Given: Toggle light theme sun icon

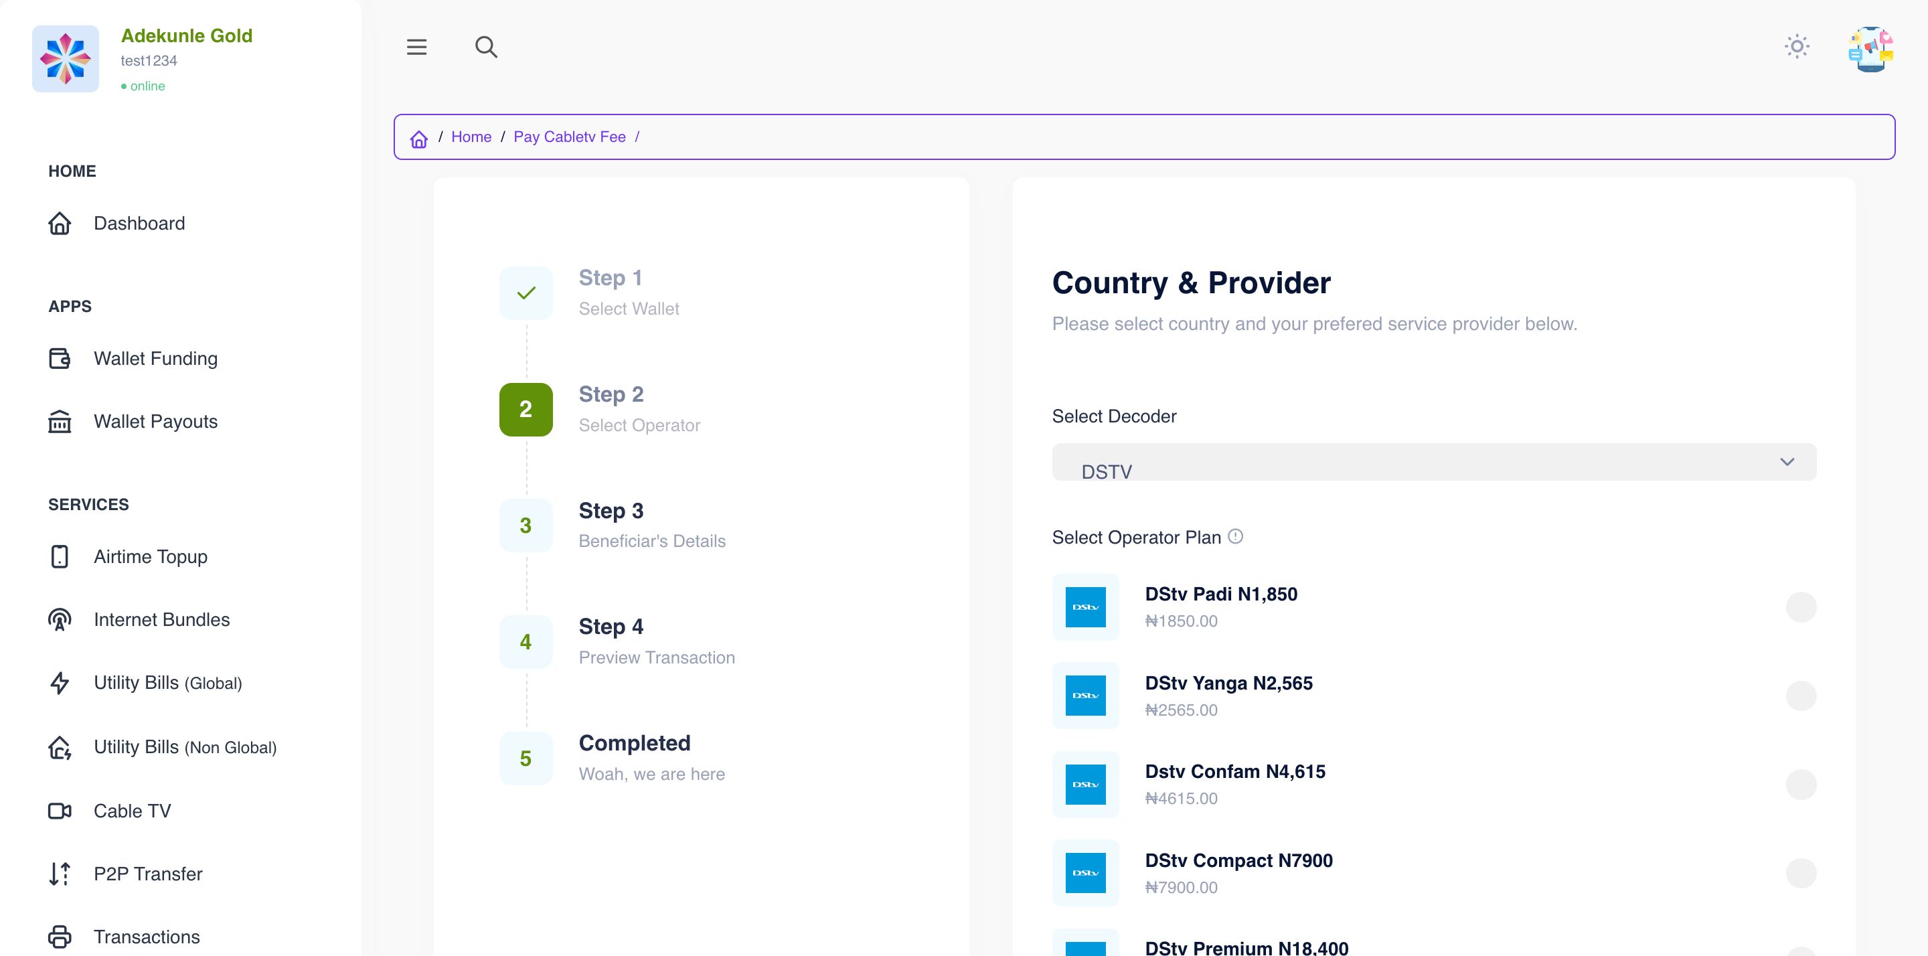Looking at the screenshot, I should point(1796,47).
